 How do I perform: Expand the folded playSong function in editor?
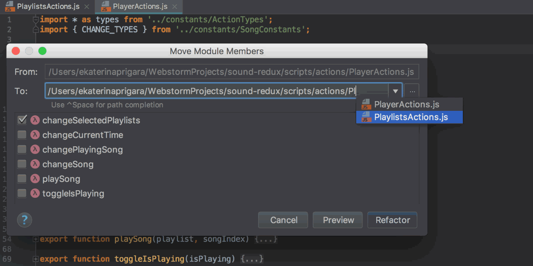(36, 239)
